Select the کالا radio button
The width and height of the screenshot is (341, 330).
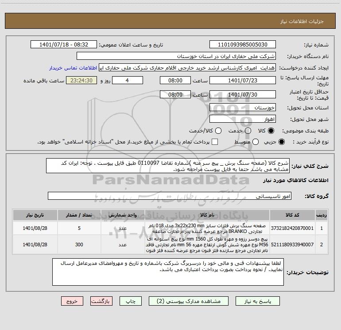coord(271,131)
